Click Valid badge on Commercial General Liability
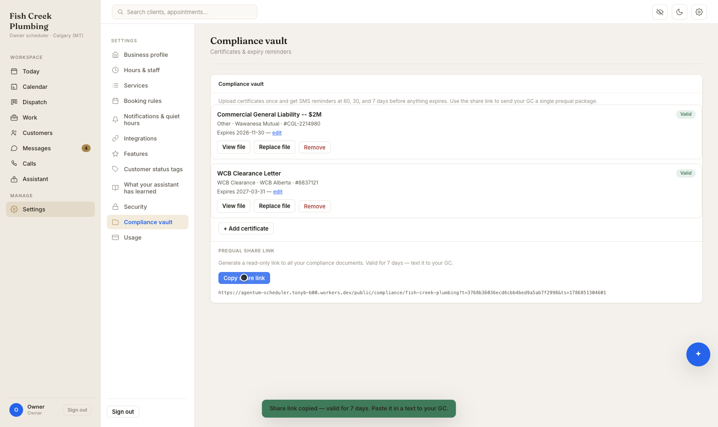 pyautogui.click(x=686, y=114)
